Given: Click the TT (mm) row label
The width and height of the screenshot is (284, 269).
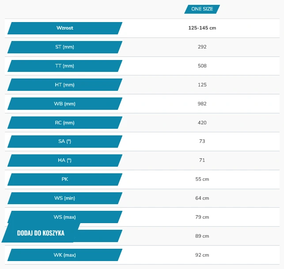Looking at the screenshot, I should coord(64,66).
